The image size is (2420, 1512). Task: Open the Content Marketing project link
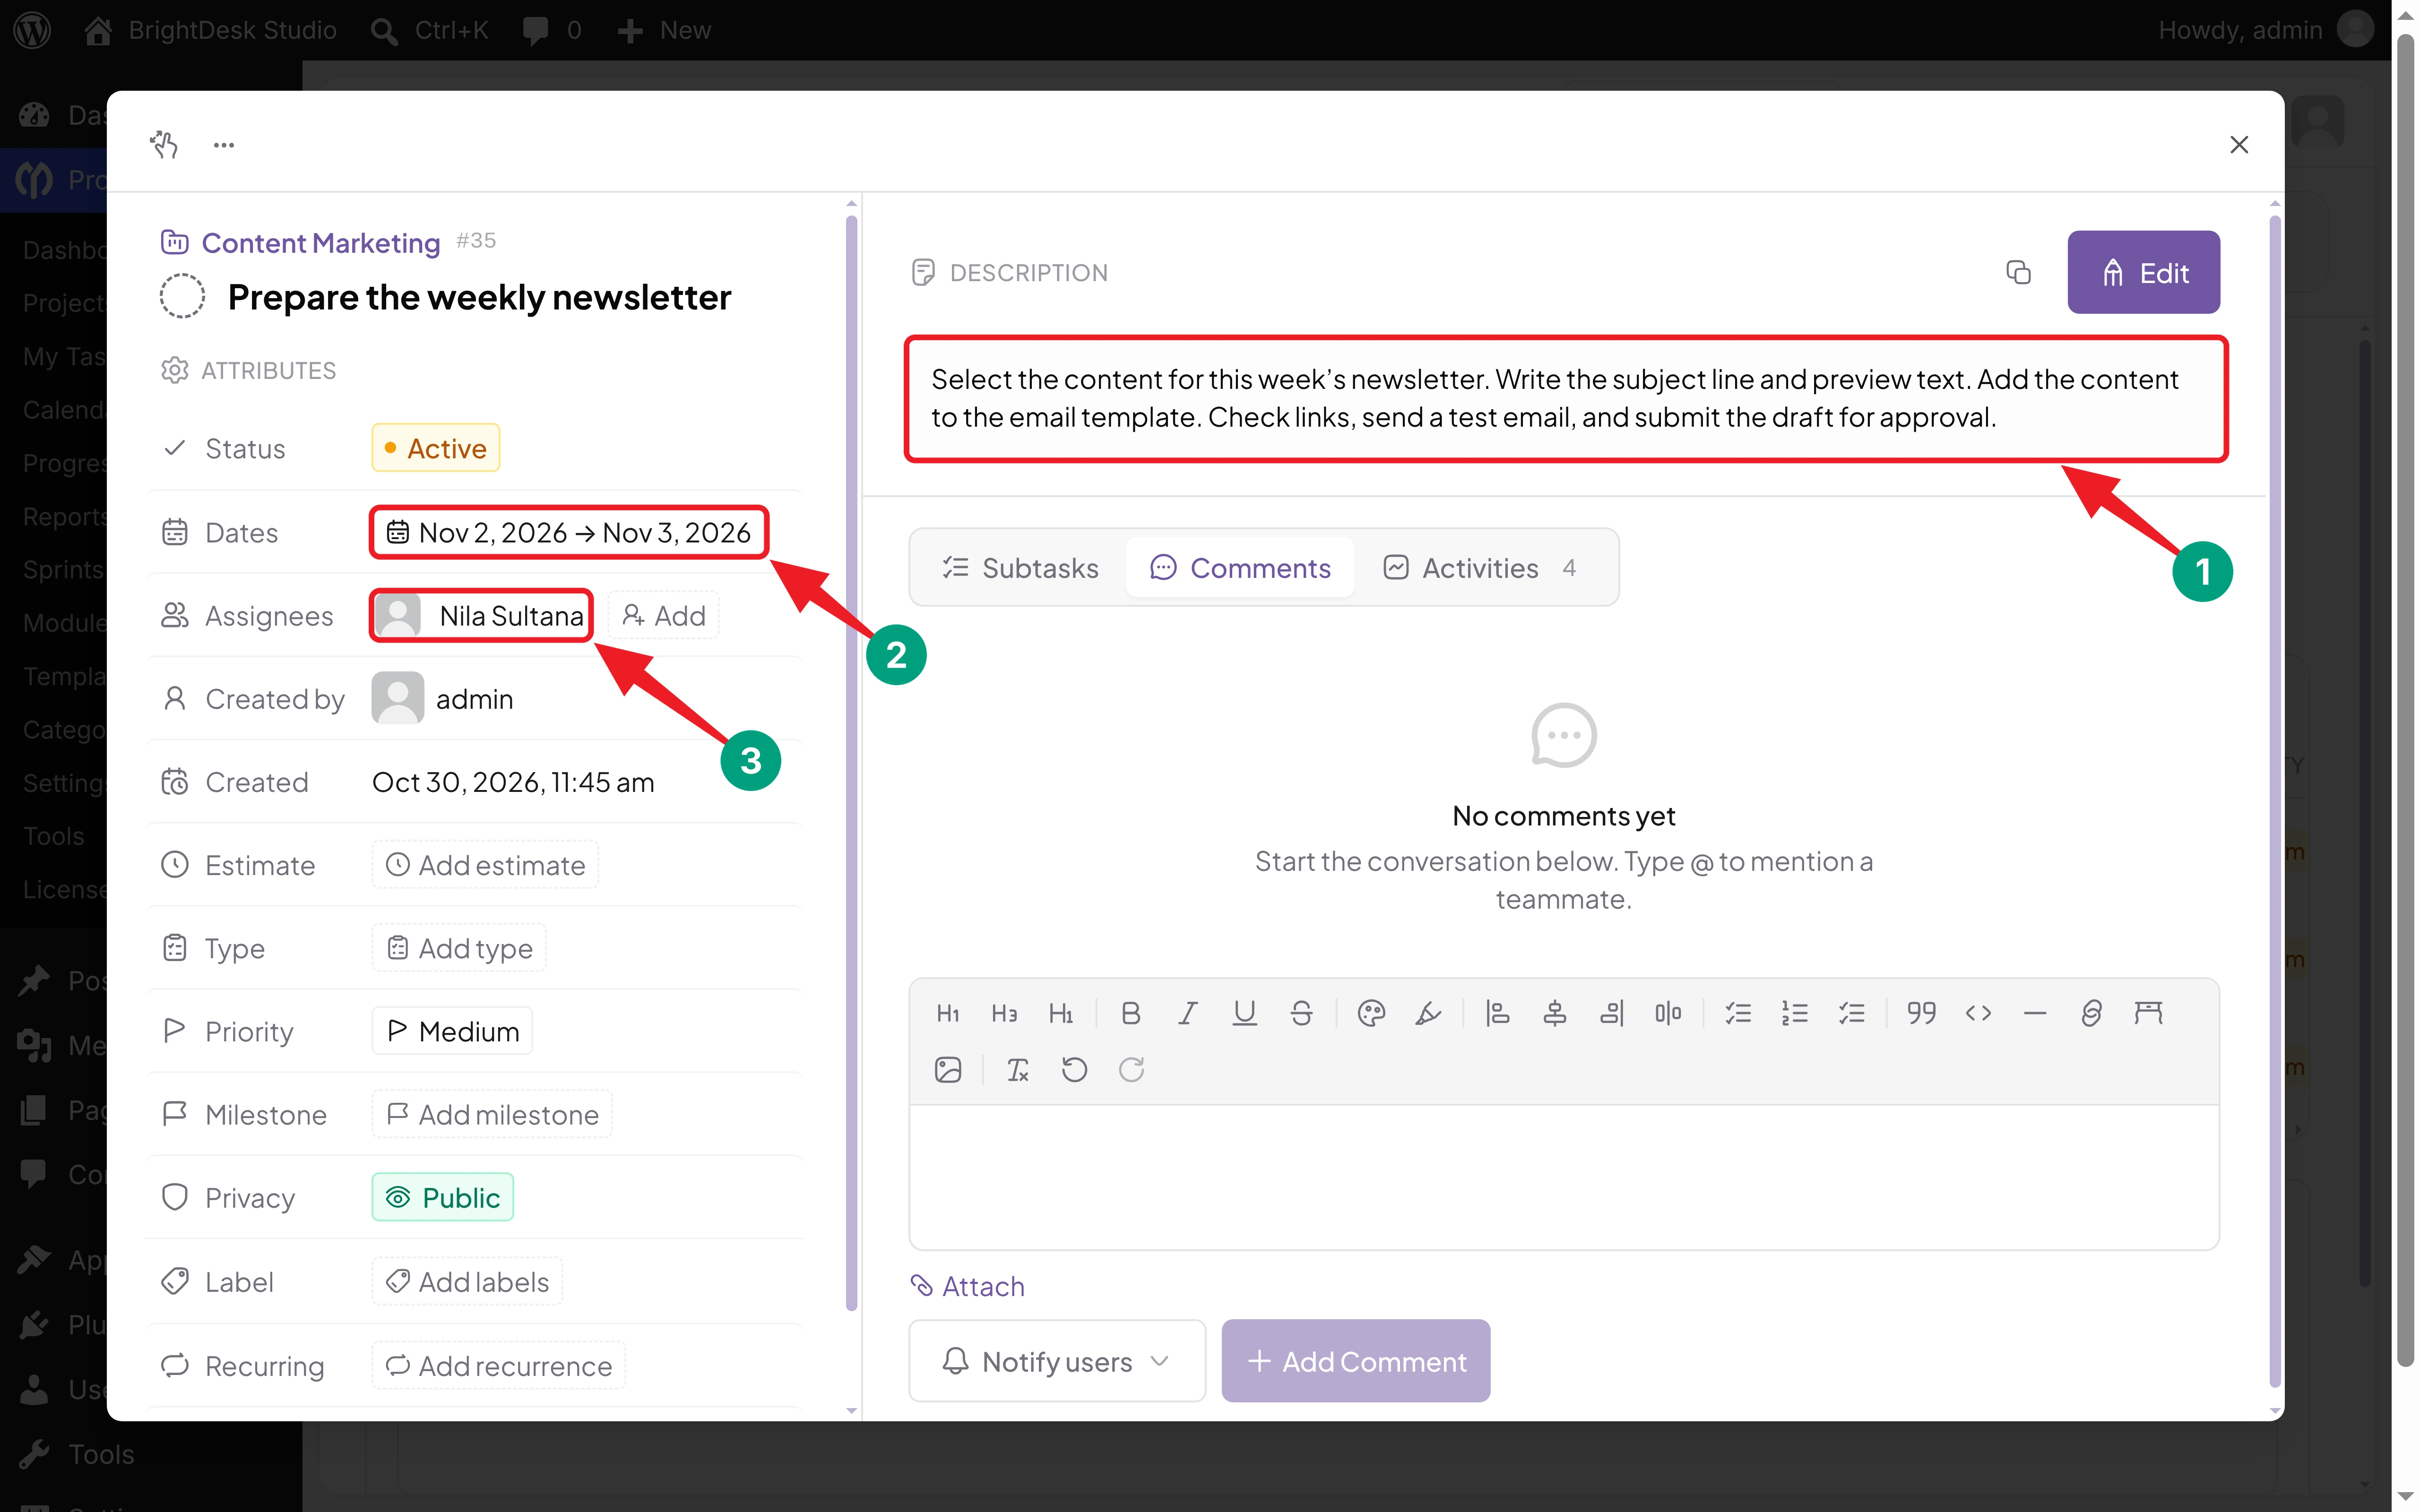[x=321, y=242]
